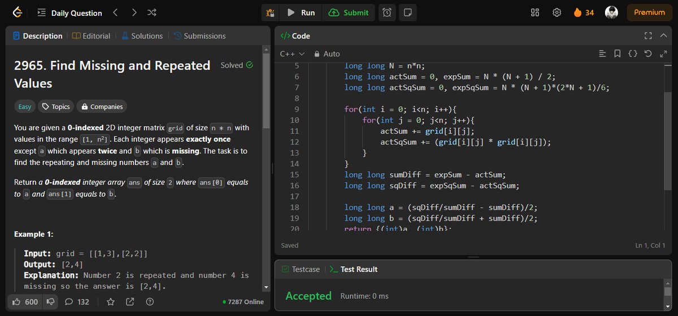Click the Daily Question label
Viewport: 678px width, 316px height.
click(77, 12)
